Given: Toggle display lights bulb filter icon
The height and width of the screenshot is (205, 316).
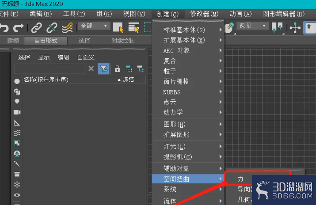Looking at the screenshot, I should pos(17,102).
